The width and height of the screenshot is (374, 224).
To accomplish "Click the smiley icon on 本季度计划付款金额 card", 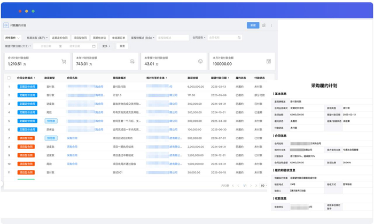I will pyautogui.click(x=200, y=61).
